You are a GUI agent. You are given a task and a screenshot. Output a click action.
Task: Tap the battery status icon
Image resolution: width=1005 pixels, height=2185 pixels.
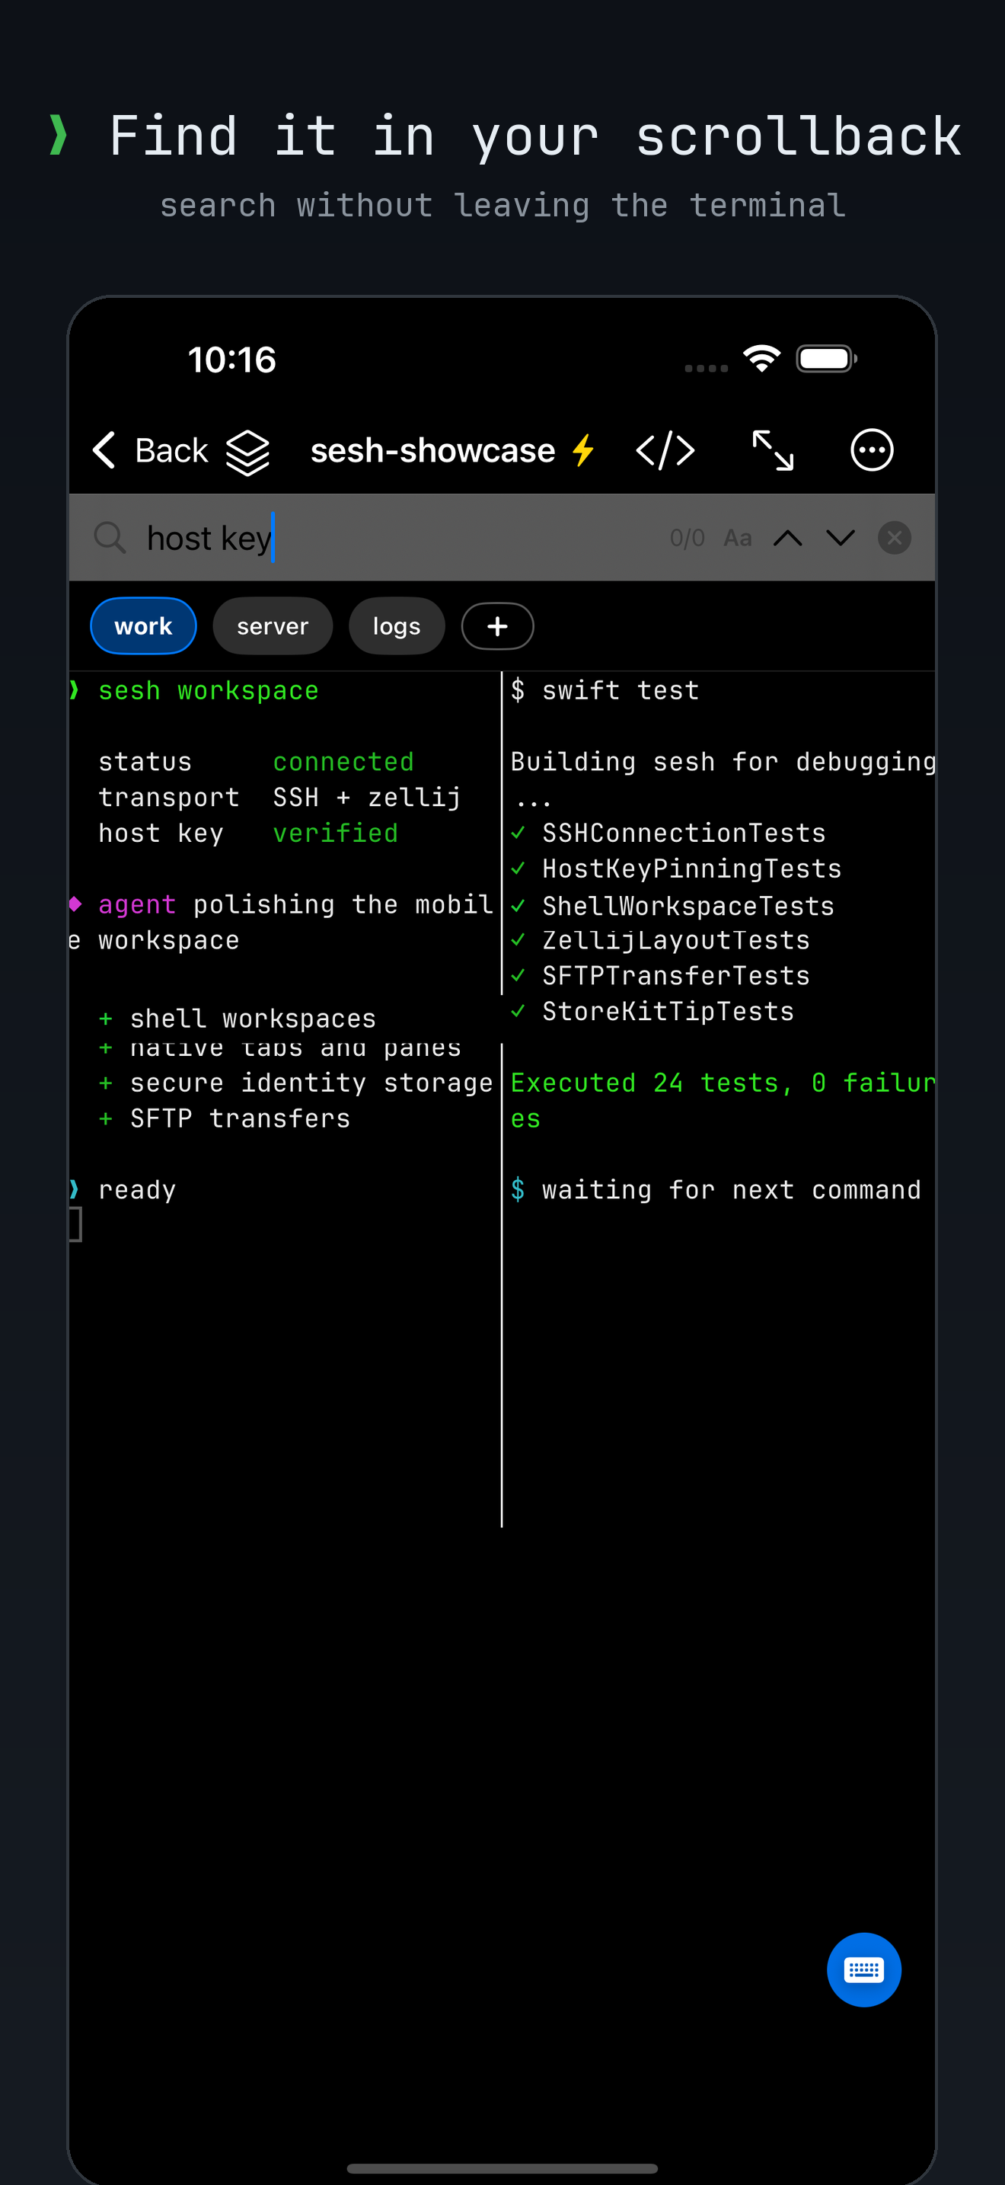click(827, 359)
